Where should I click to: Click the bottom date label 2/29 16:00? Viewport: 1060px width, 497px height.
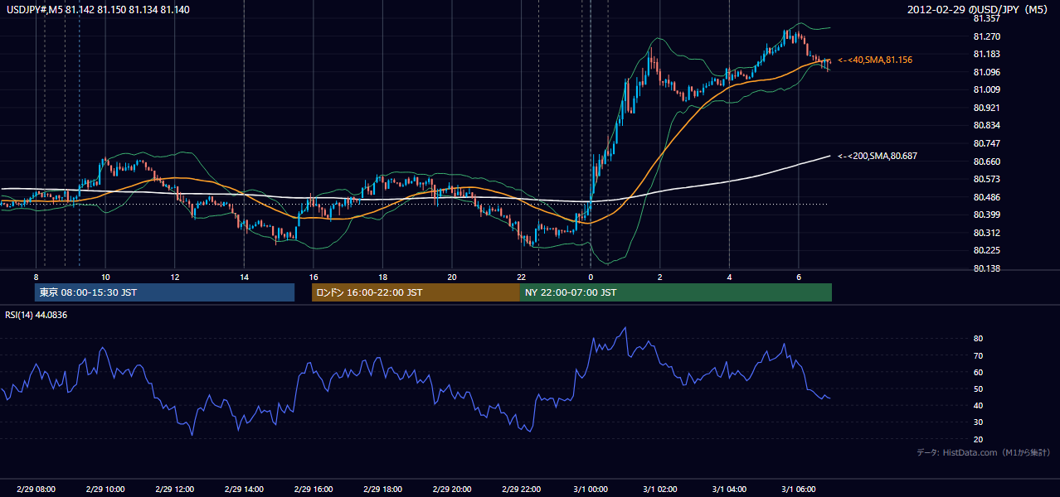(313, 489)
